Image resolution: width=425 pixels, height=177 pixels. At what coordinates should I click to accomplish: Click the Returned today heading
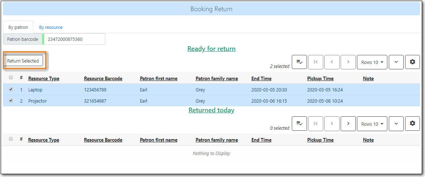click(x=211, y=111)
